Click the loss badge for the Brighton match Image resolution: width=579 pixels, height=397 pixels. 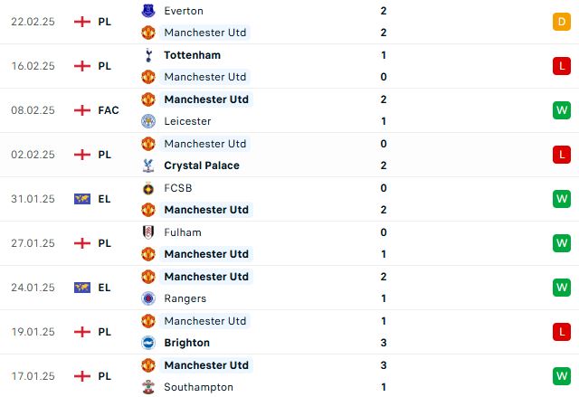click(562, 332)
